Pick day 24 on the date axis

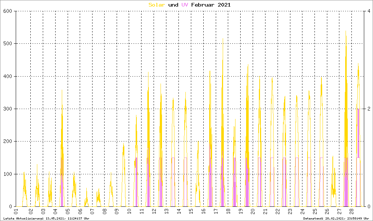[302, 212]
